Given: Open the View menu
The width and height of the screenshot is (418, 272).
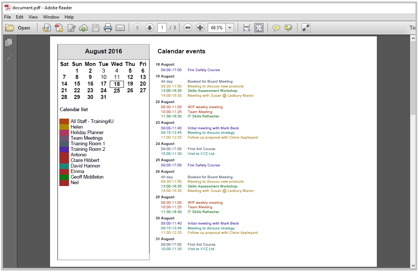Looking at the screenshot, I should pos(33,17).
